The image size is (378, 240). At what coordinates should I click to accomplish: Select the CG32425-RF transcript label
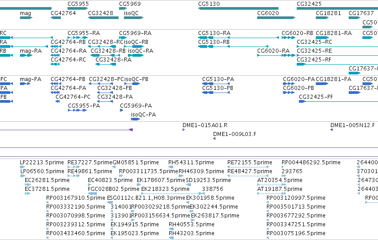(314, 60)
